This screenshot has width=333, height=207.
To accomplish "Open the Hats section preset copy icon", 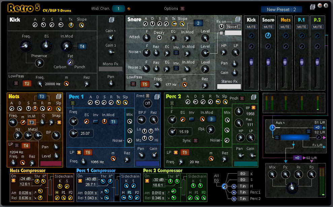I will [59, 97].
